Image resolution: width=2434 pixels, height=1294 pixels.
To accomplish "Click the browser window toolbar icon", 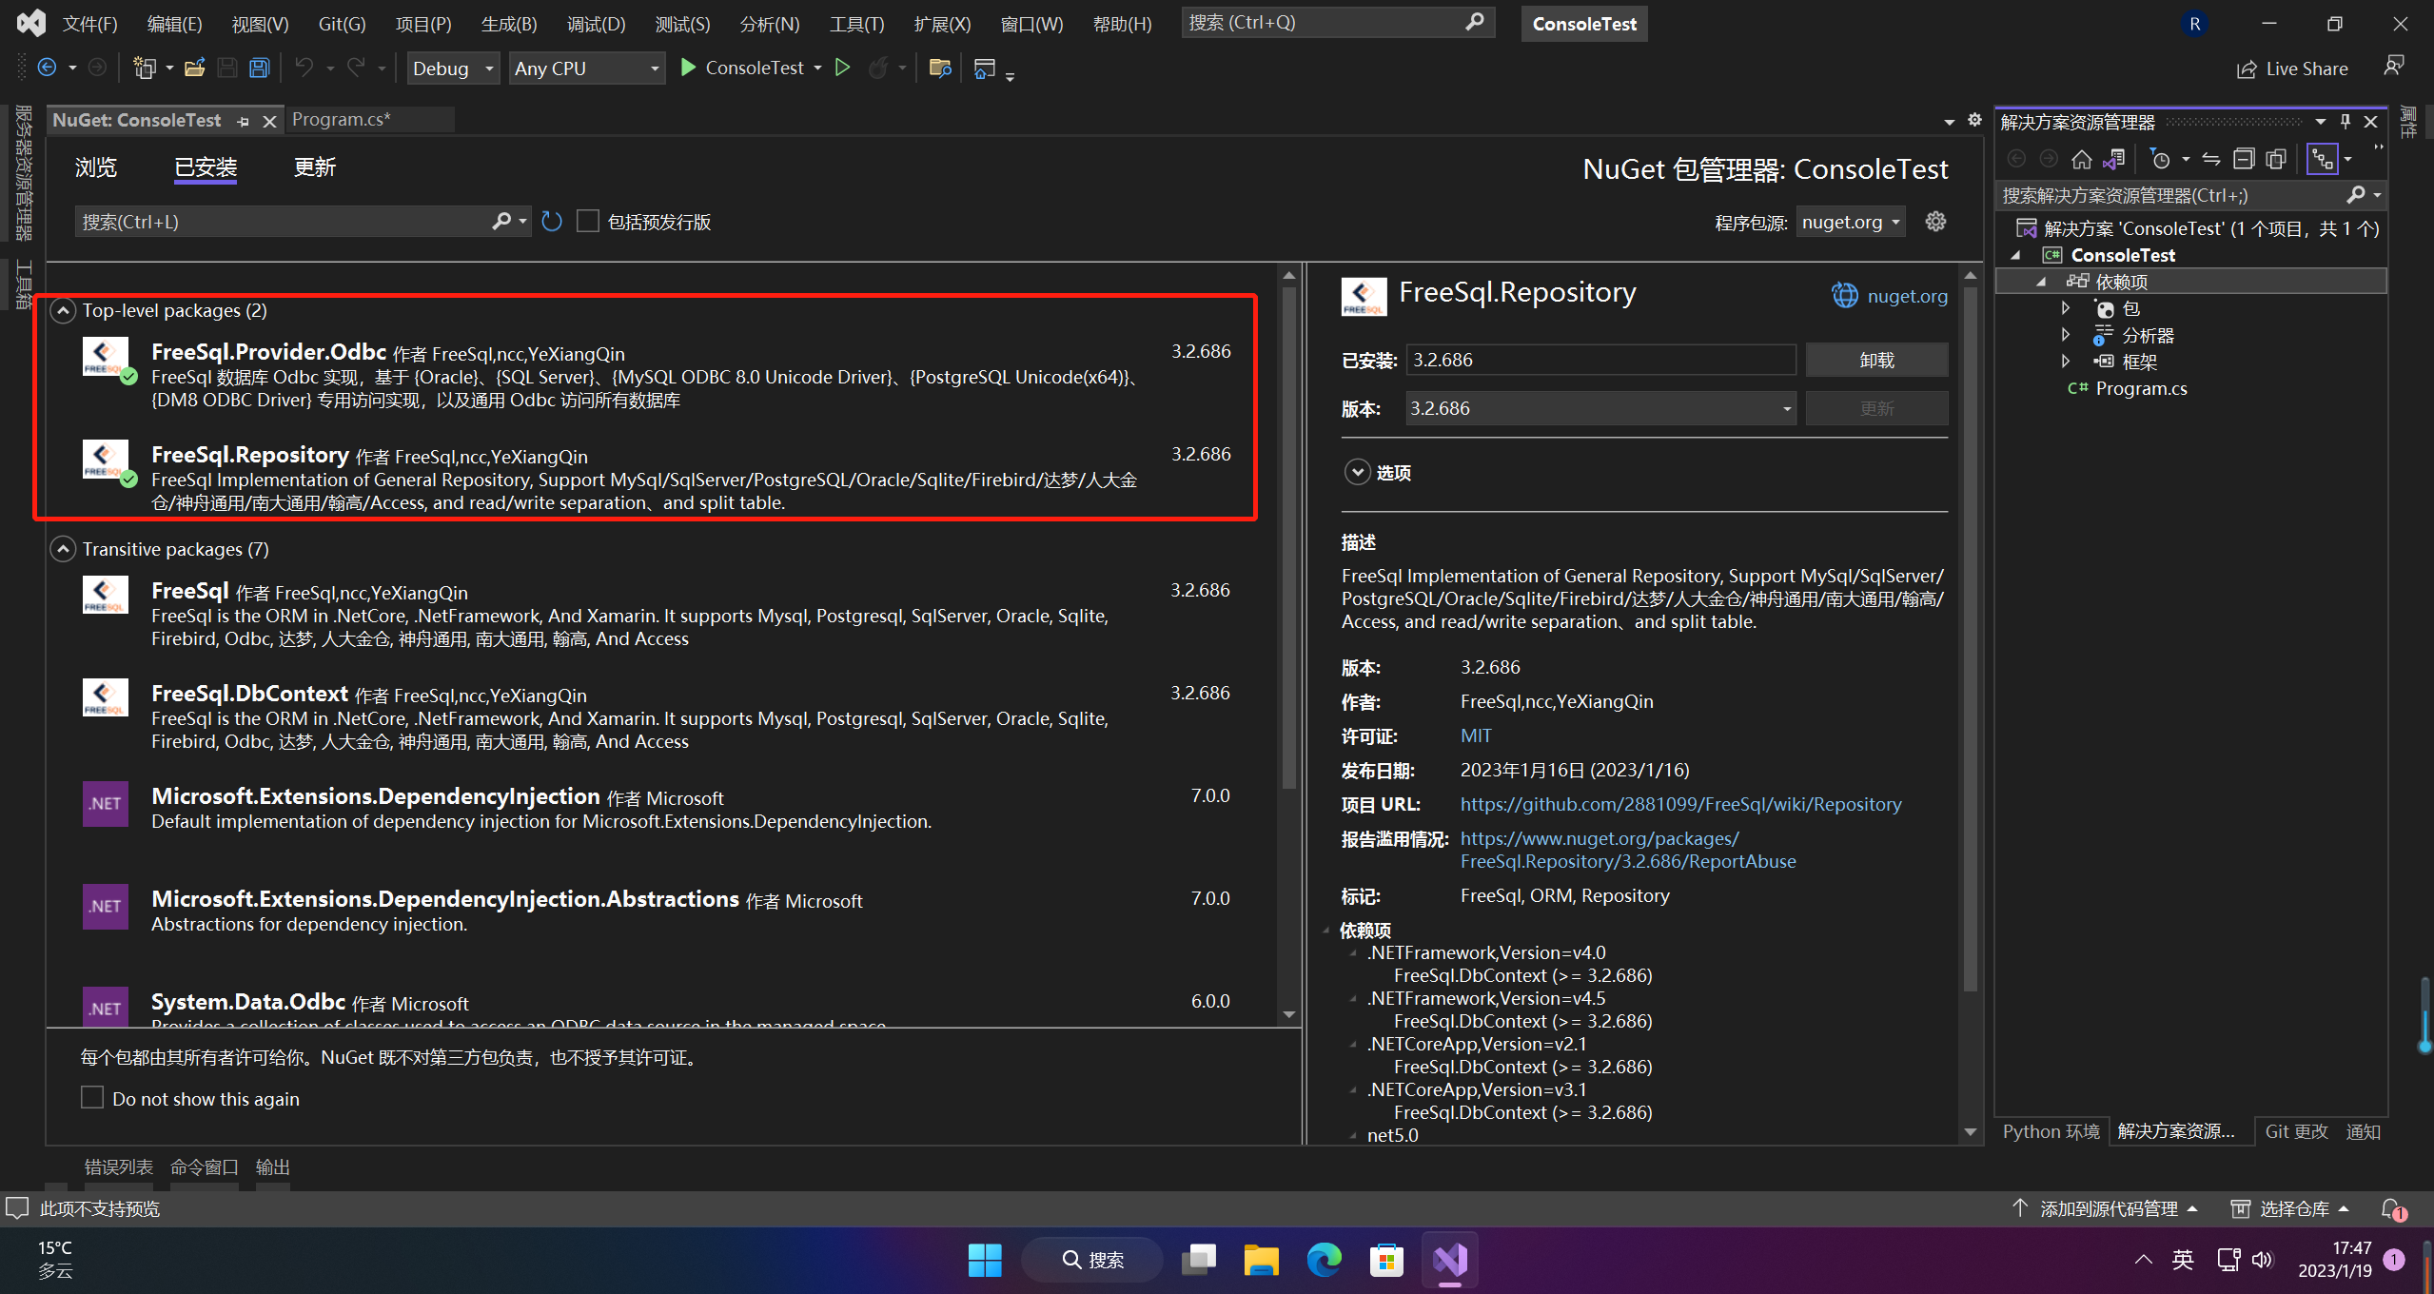I will (x=985, y=68).
